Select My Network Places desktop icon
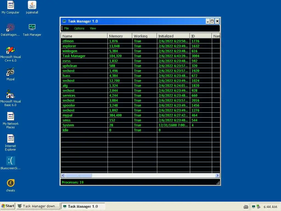This screenshot has height=211, width=281. point(10,120)
